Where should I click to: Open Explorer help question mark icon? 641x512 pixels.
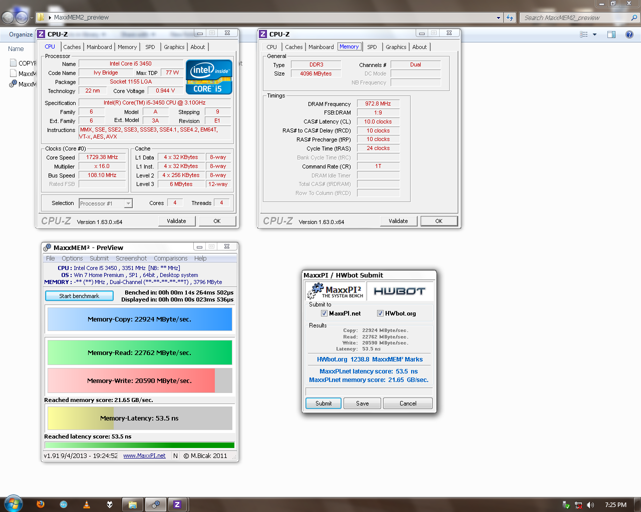click(629, 34)
